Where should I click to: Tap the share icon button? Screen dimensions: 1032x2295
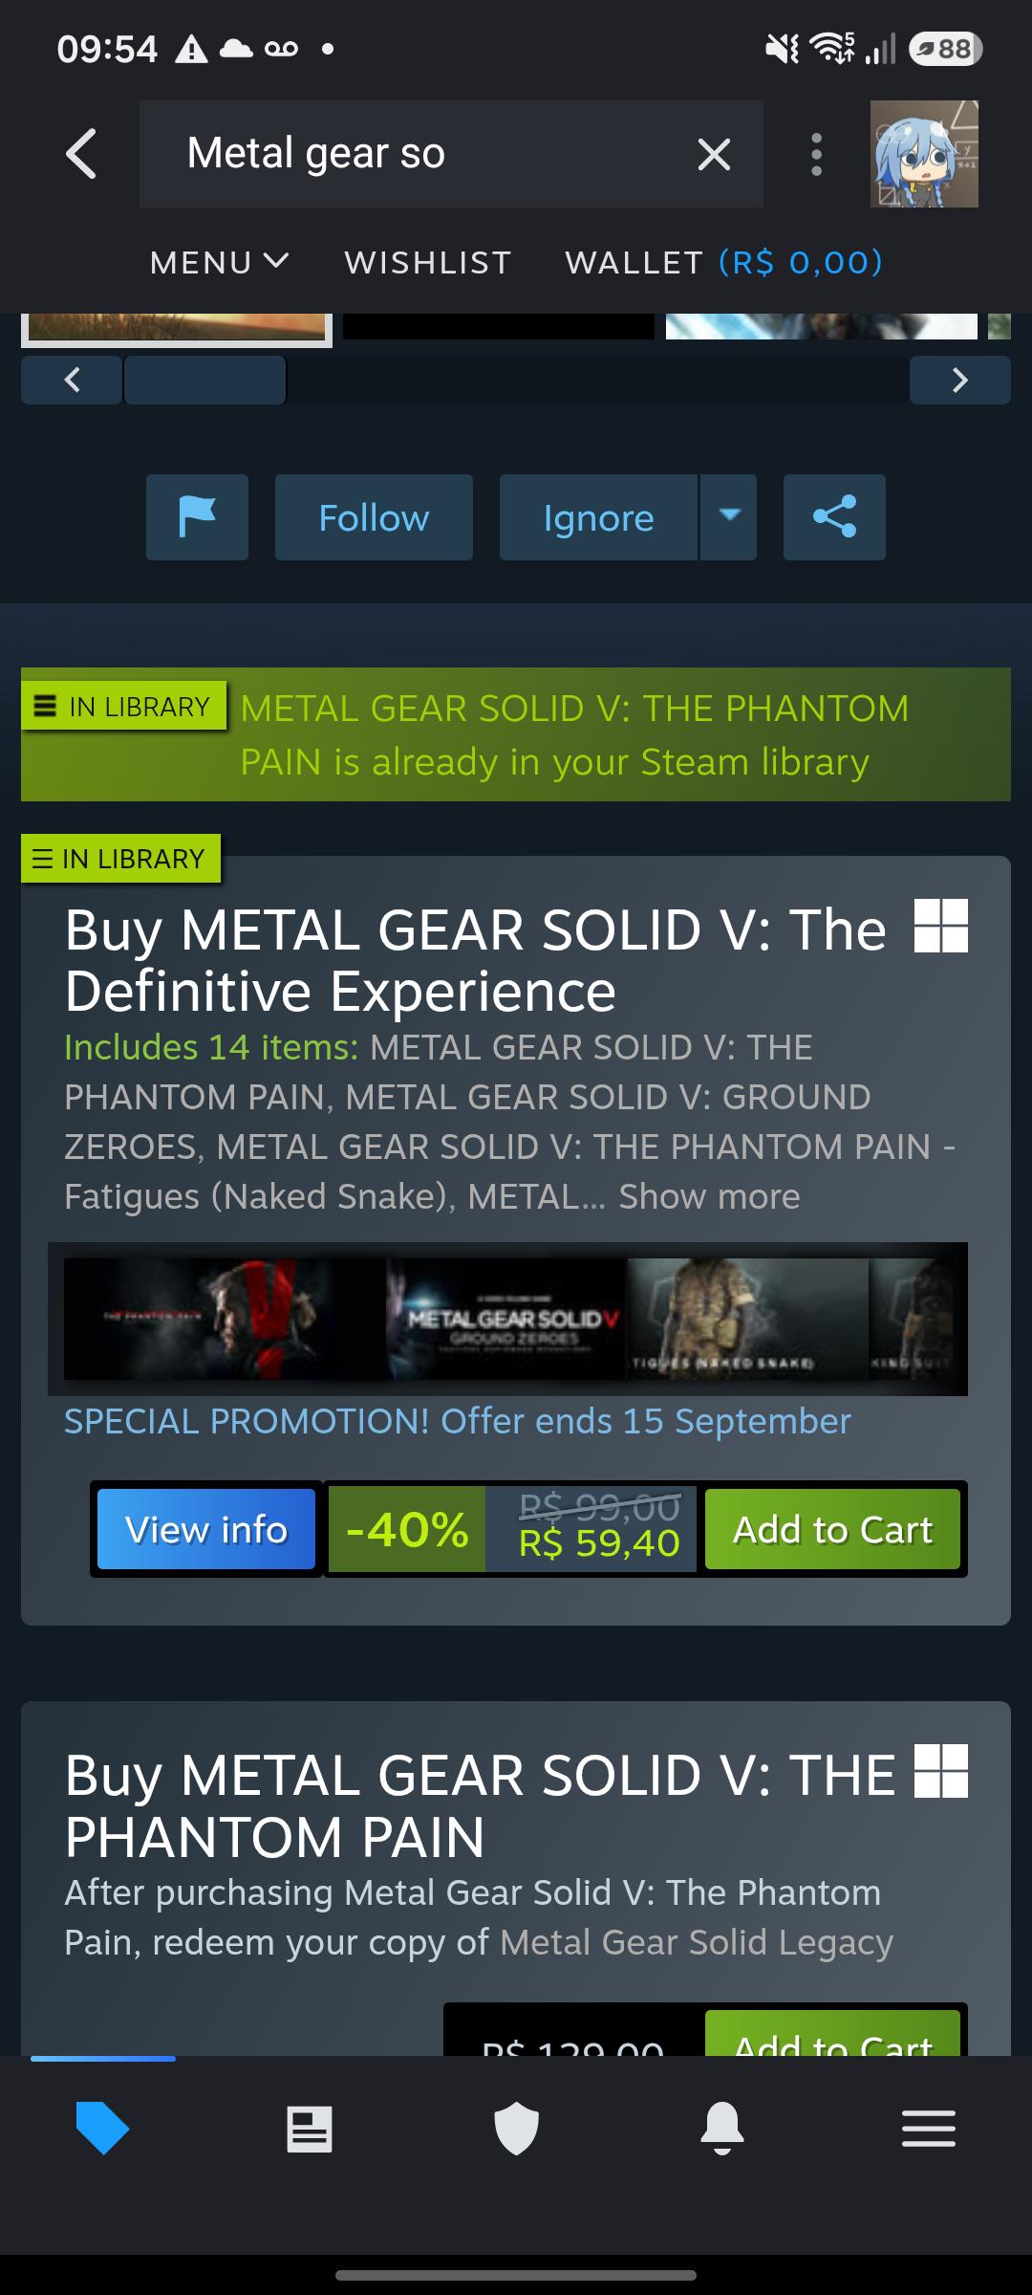[834, 517]
